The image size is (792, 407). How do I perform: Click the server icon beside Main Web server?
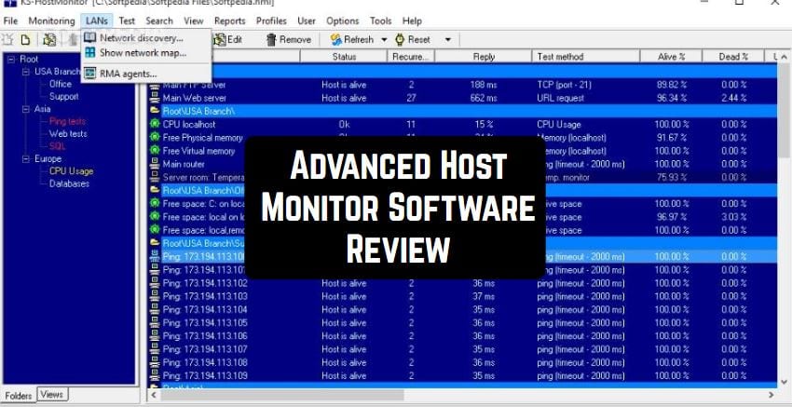(x=155, y=98)
